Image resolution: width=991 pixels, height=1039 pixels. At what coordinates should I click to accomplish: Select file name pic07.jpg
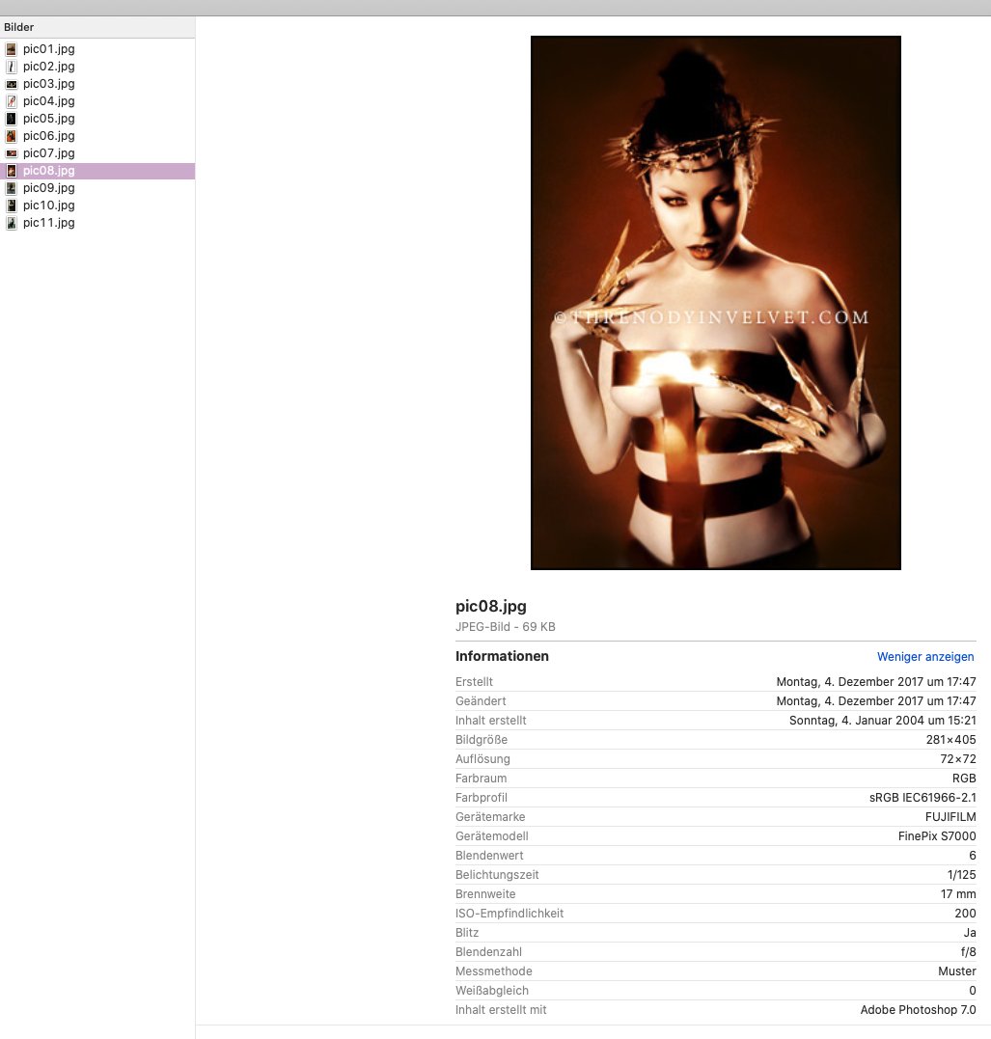pos(49,153)
